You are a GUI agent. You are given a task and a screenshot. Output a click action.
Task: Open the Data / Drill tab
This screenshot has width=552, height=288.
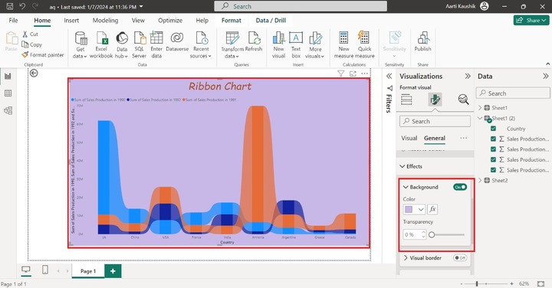(271, 21)
